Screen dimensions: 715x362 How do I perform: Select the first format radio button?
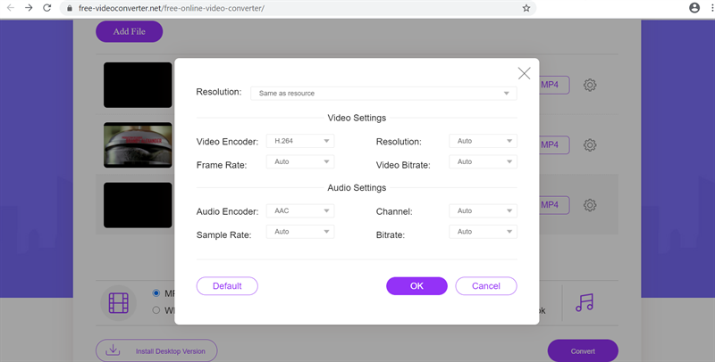(156, 292)
